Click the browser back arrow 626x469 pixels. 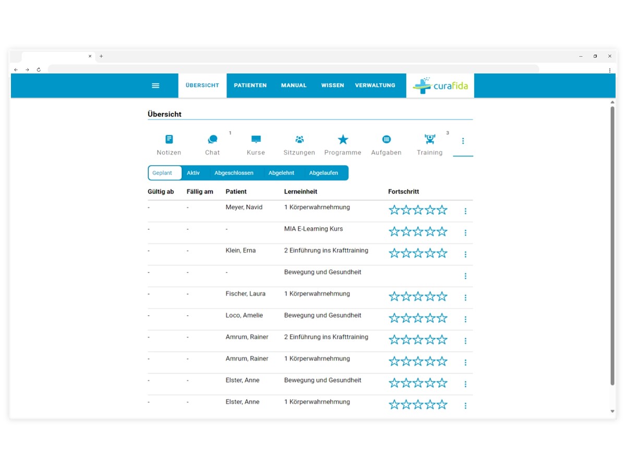coord(16,69)
